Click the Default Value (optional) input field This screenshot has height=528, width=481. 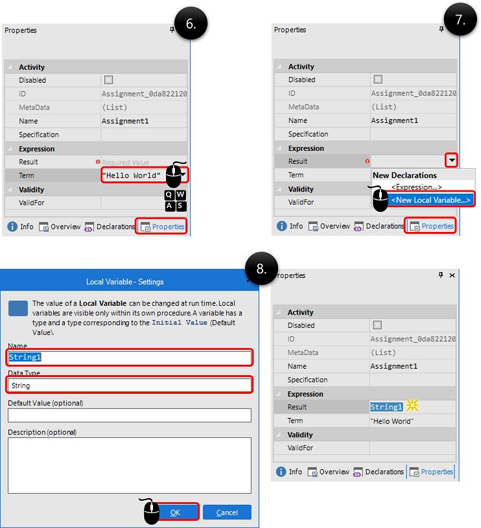(130, 415)
